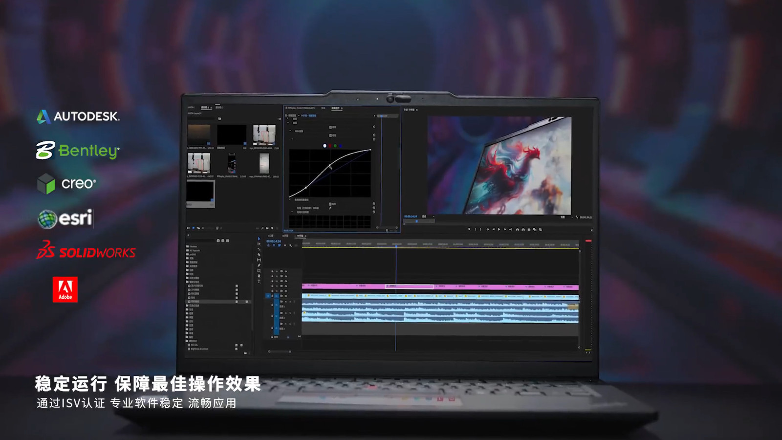
Task: Click the wrench settings icon in timeline header
Action: click(x=291, y=245)
